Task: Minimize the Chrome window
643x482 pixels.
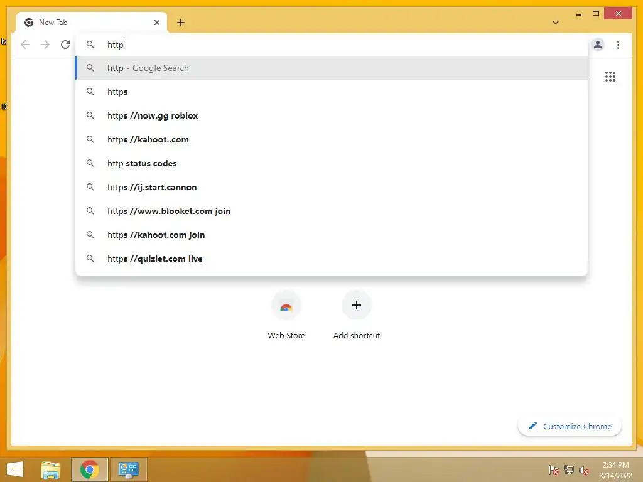Action: click(x=578, y=14)
